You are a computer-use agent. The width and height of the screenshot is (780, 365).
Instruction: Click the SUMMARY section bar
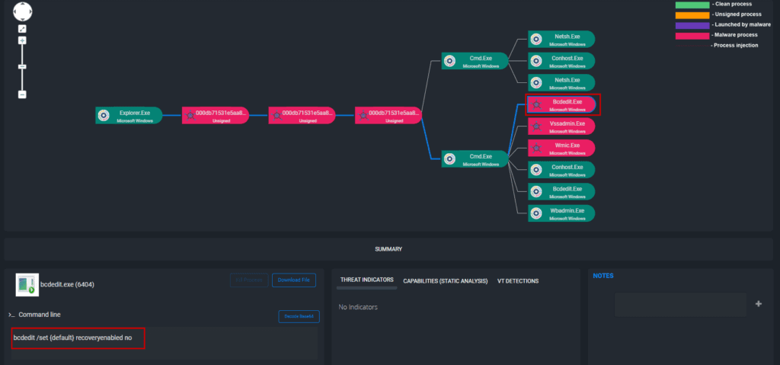pyautogui.click(x=388, y=249)
